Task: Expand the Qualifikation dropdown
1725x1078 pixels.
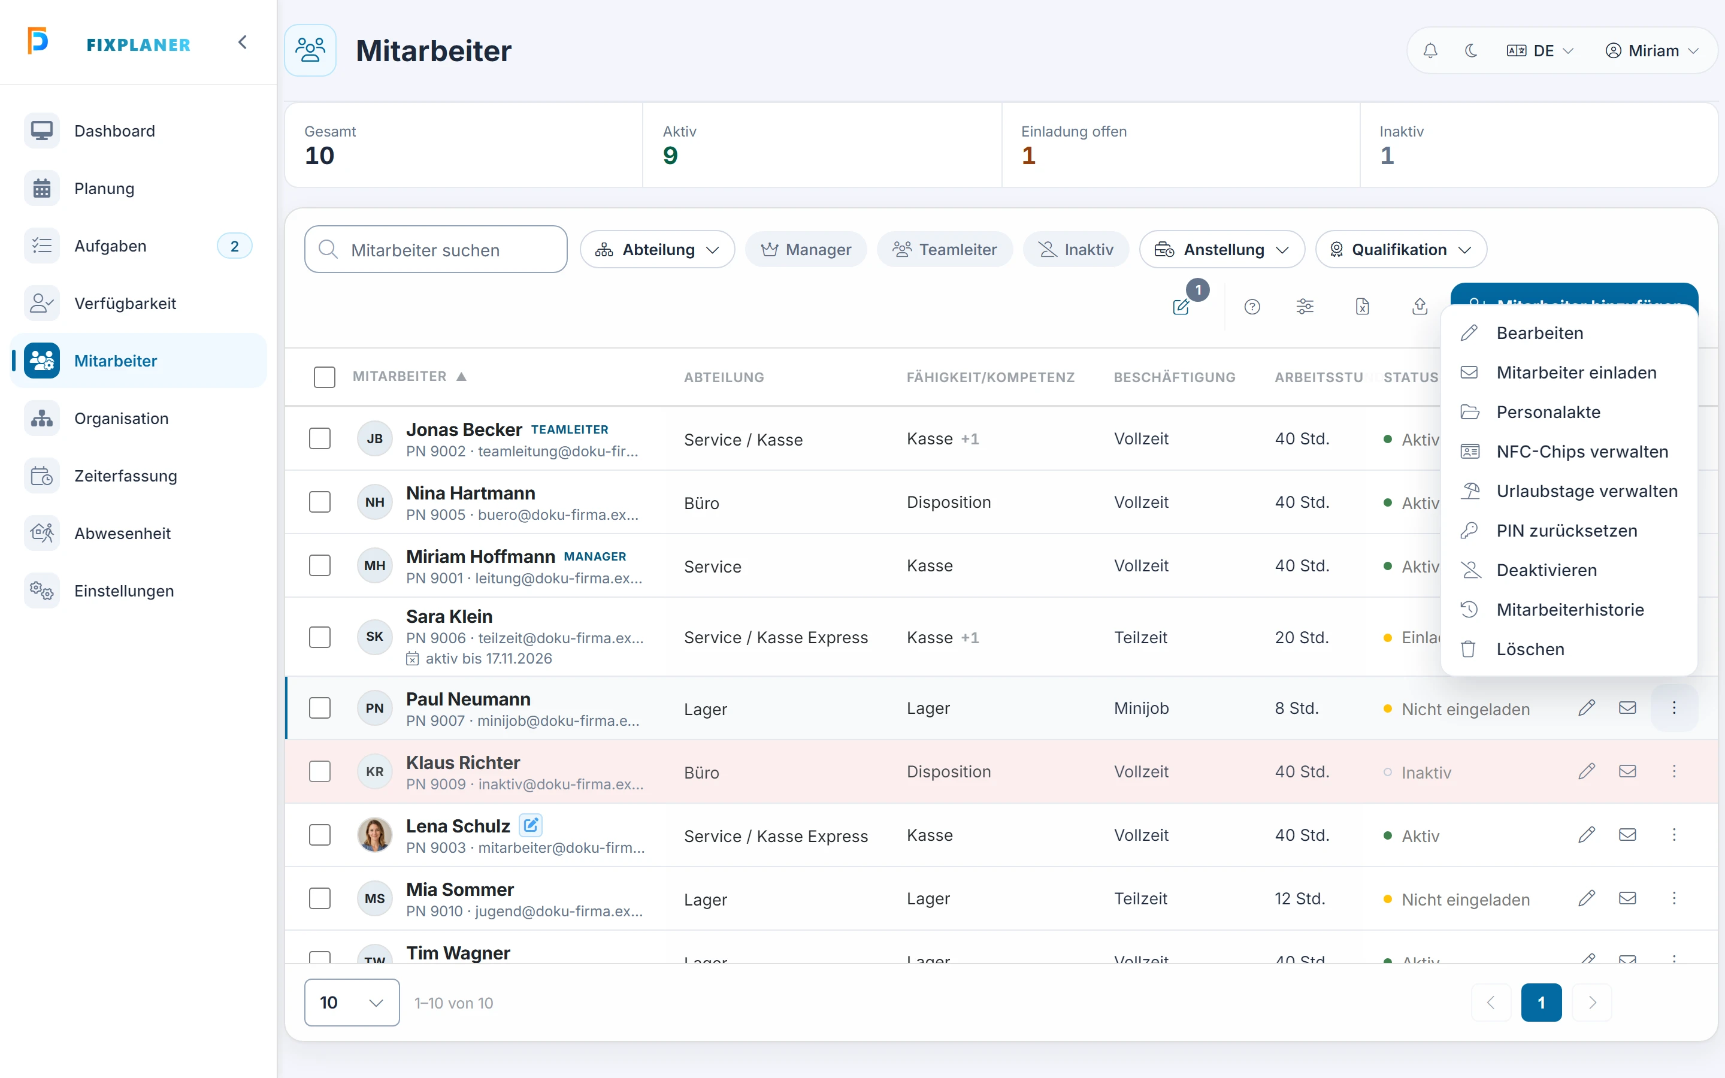Action: [1401, 250]
